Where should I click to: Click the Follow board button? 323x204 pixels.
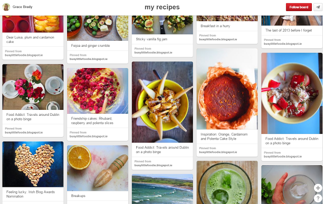point(299,7)
